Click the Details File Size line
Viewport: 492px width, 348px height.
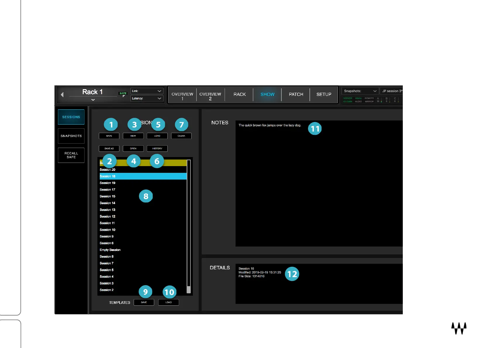(x=252, y=276)
